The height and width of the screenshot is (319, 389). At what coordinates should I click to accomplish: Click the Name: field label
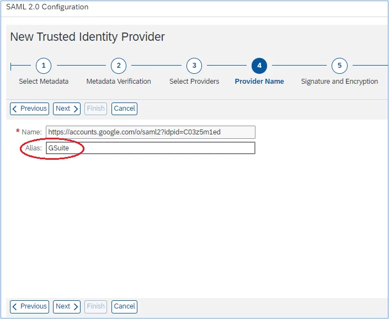(31, 132)
